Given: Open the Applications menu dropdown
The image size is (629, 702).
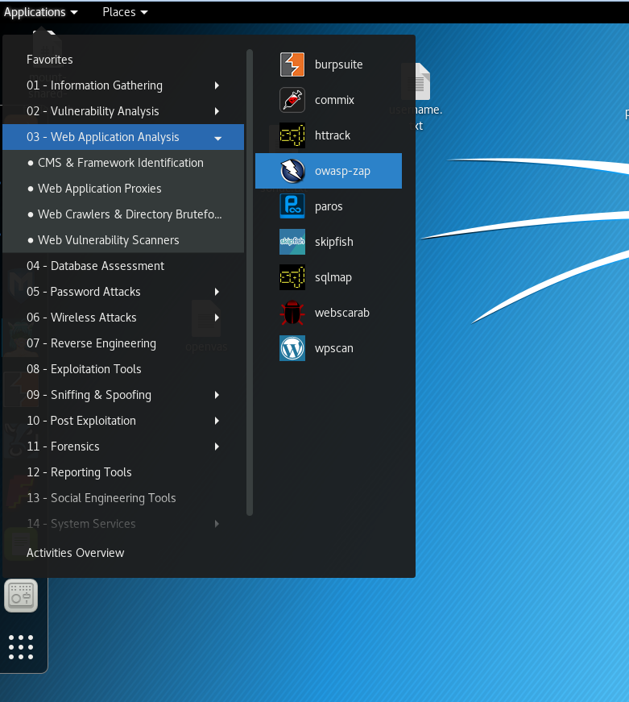Looking at the screenshot, I should [x=40, y=12].
